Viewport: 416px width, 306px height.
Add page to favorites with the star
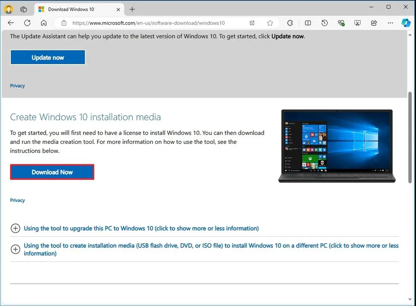click(x=270, y=23)
